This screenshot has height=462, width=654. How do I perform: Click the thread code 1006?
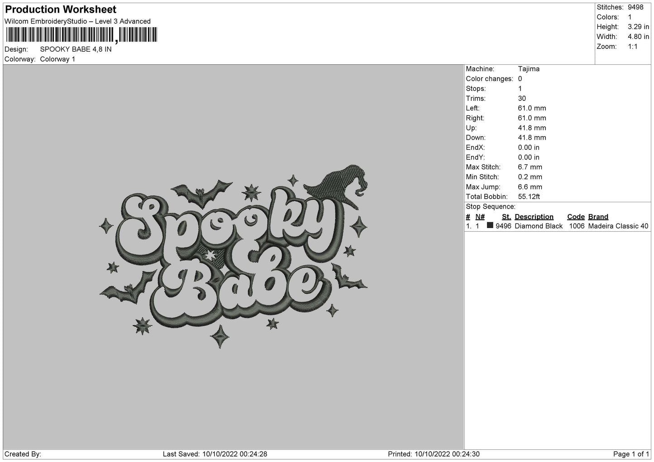[x=577, y=226]
